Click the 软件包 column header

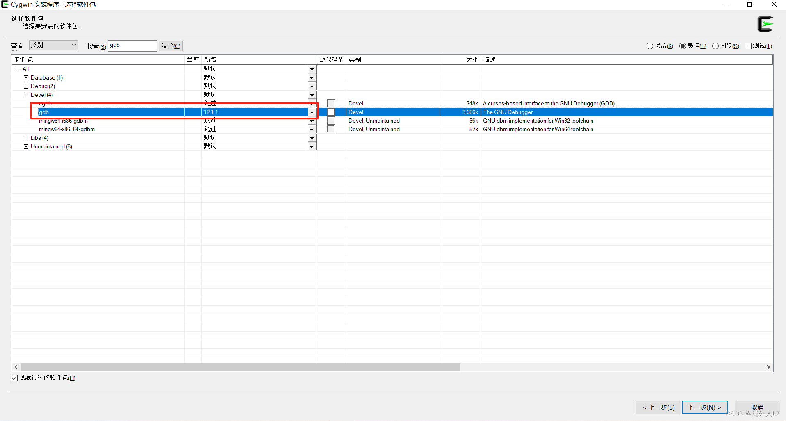tap(98, 59)
